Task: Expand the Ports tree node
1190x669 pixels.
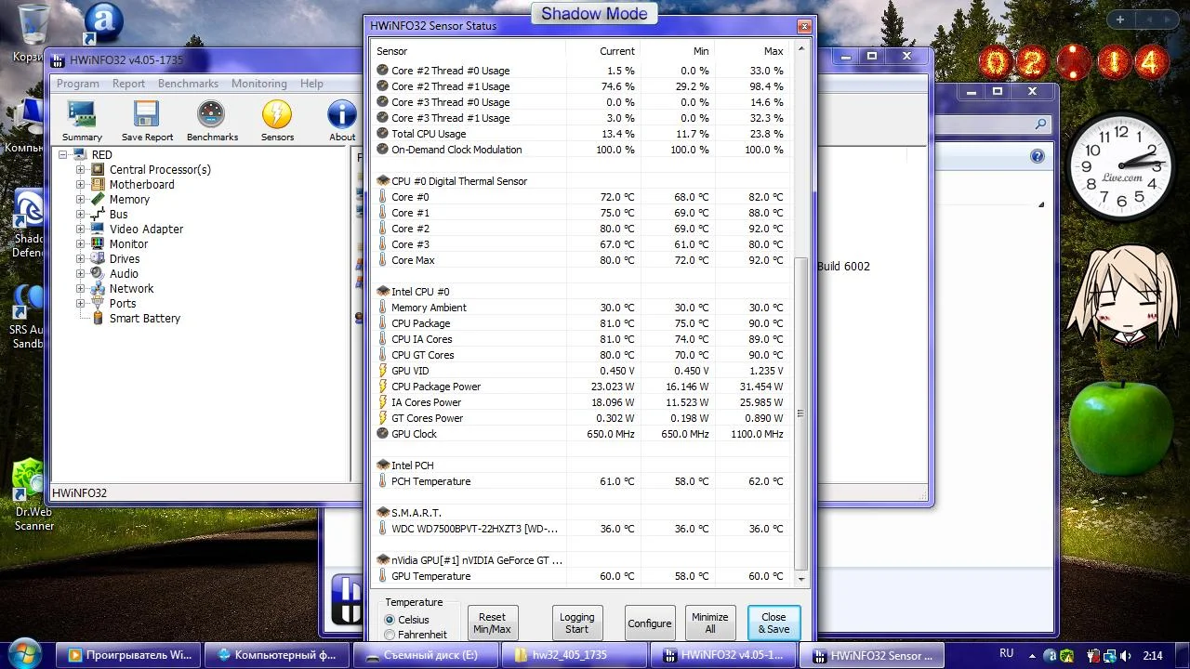Action: 80,304
